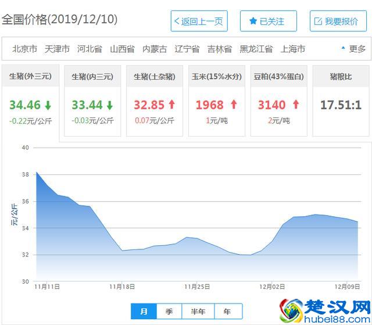The width and height of the screenshot is (372, 325).
Task: Click the star icon in 已关注
Action: click(253, 21)
